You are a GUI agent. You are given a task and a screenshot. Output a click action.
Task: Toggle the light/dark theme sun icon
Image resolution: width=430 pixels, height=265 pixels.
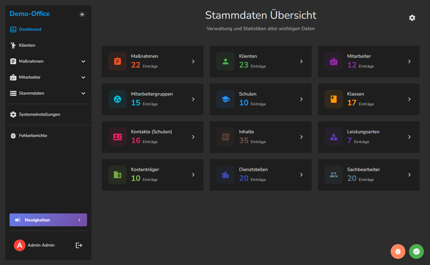[82, 14]
